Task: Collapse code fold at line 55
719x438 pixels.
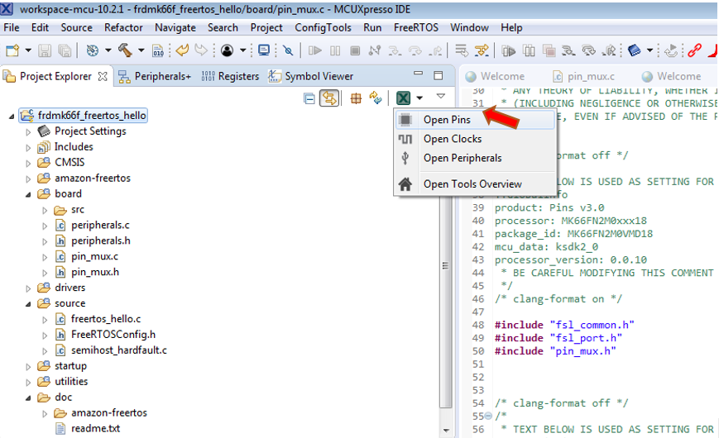Action: (488, 417)
